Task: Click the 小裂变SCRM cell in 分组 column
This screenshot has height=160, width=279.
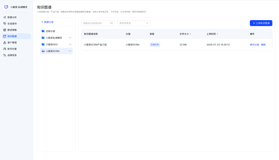Action: (x=133, y=45)
